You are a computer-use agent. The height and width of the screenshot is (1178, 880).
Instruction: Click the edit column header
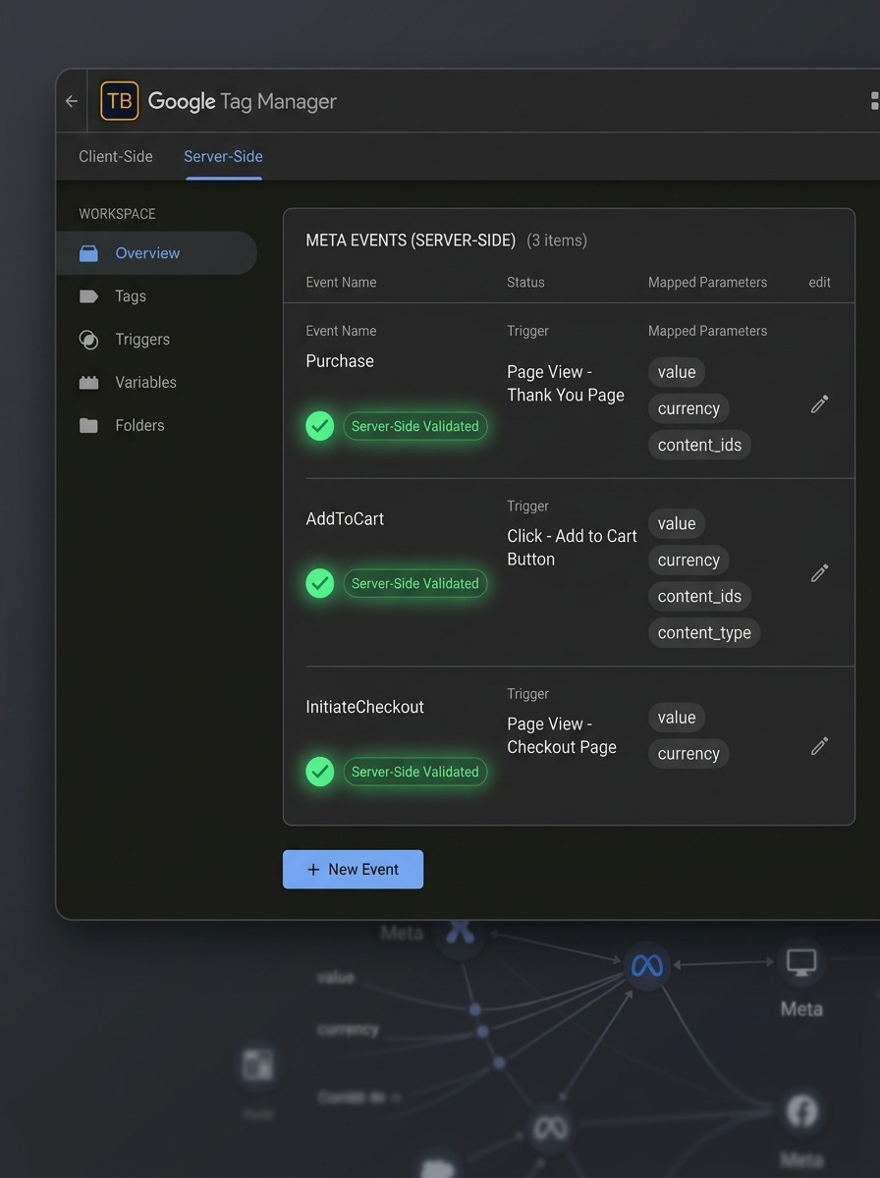[x=820, y=282]
